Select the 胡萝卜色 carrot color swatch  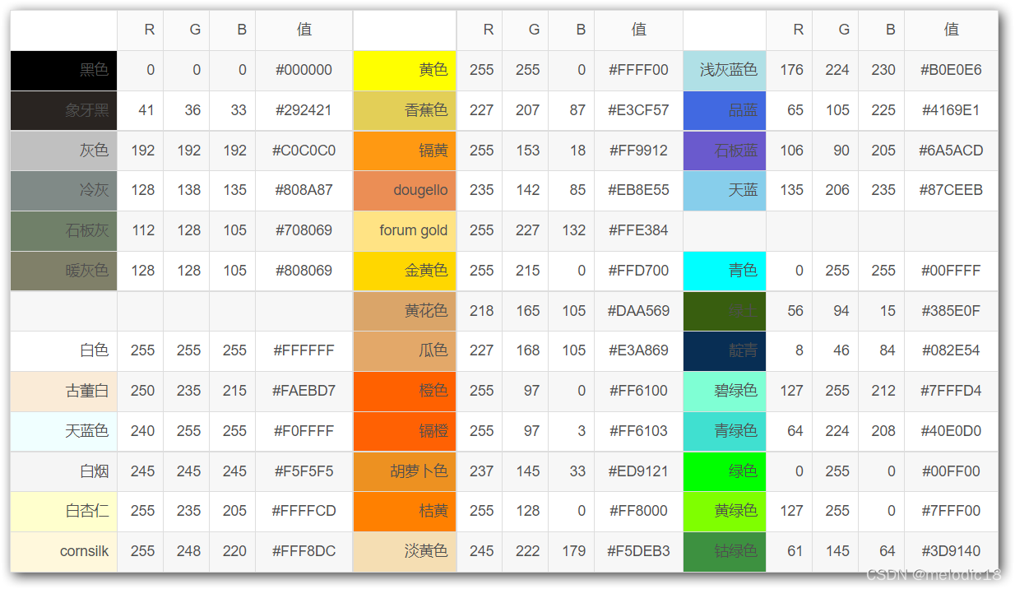tap(404, 471)
